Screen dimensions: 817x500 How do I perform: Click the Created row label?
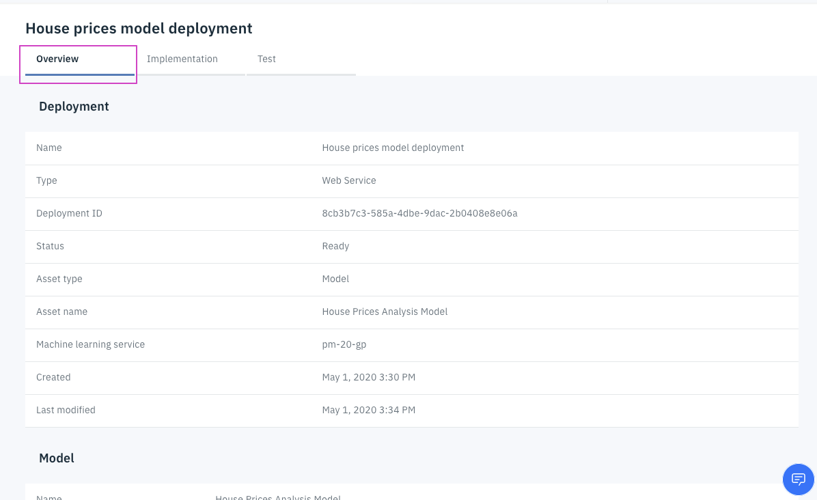click(x=53, y=378)
